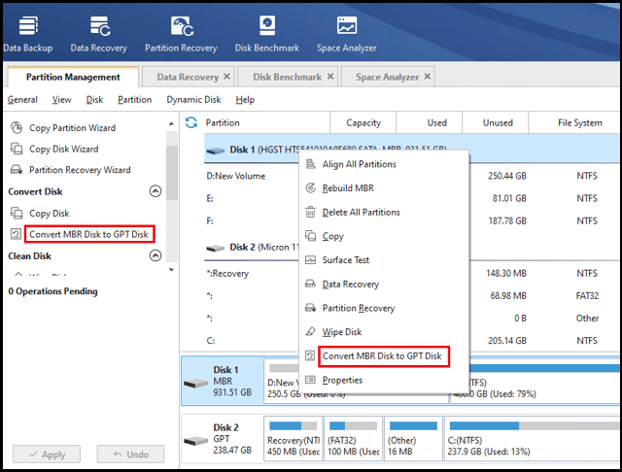Switch to the Partition Management tab
The height and width of the screenshot is (472, 622).
(x=73, y=77)
